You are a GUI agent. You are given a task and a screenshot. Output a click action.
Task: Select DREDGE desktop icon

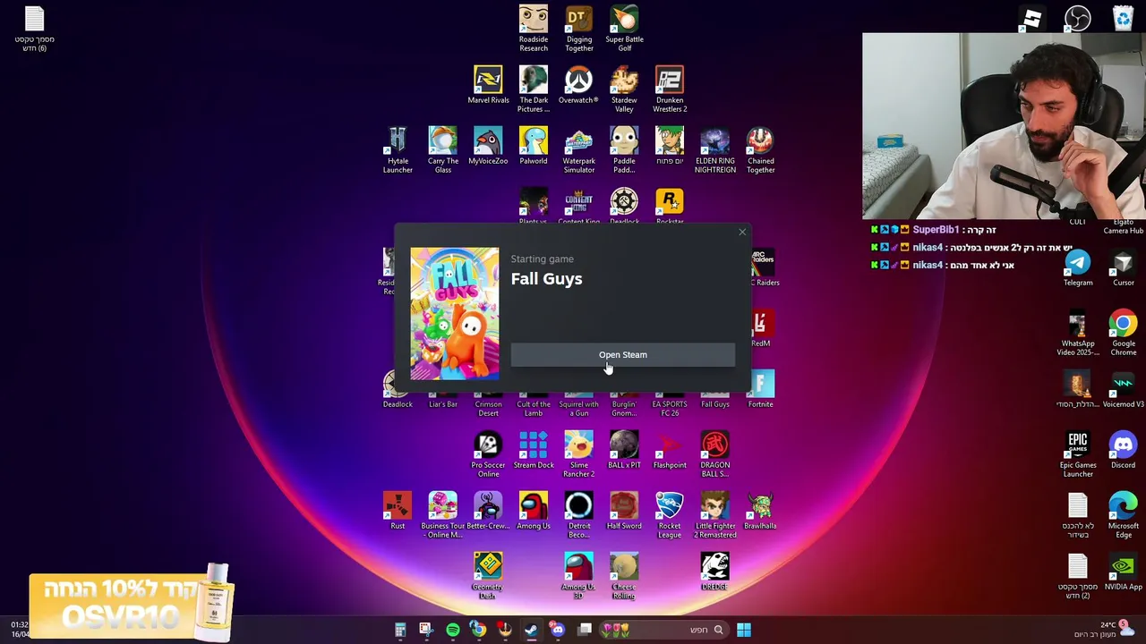(714, 572)
